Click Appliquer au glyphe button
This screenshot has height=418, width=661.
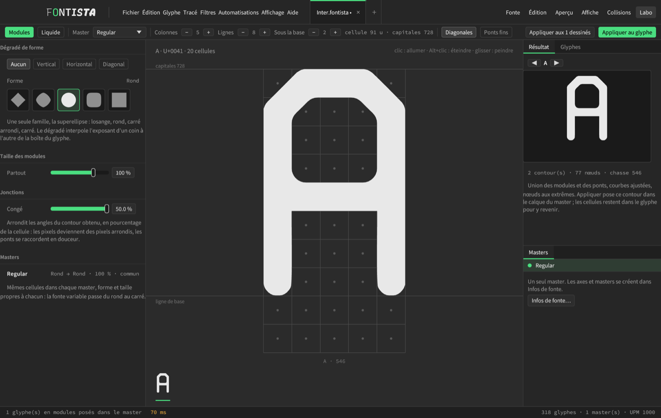pyautogui.click(x=627, y=32)
